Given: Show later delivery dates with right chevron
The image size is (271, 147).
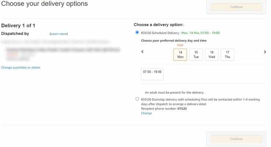Looking at the screenshot, I should click(265, 52).
